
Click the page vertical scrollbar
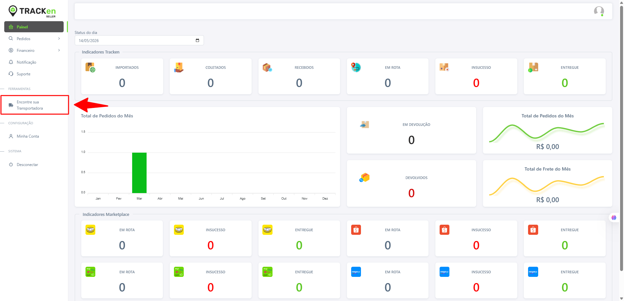(621, 137)
